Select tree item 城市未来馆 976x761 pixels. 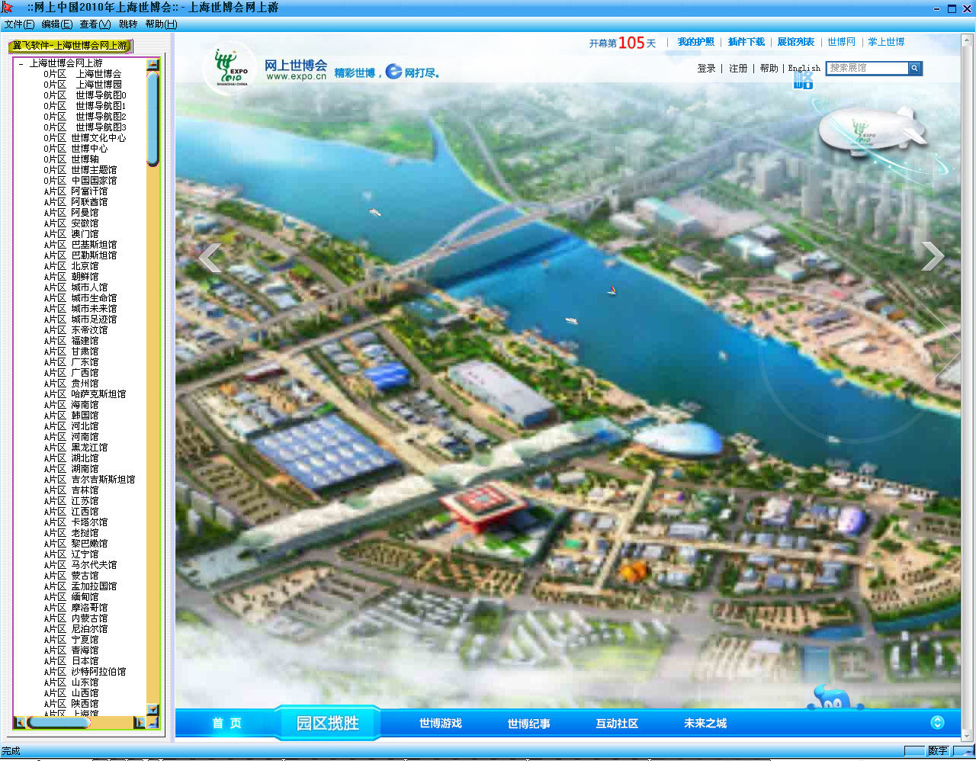point(94,309)
